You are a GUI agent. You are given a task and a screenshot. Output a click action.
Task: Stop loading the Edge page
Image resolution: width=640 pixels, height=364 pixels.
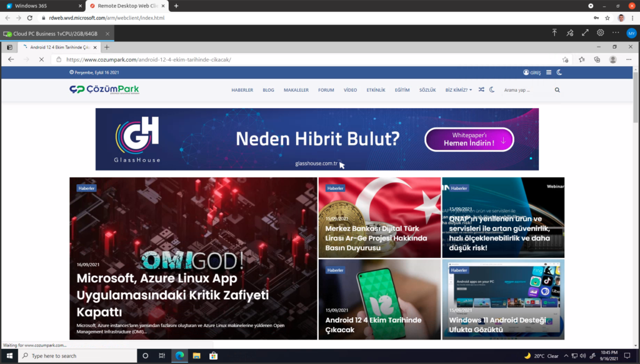pyautogui.click(x=41, y=59)
